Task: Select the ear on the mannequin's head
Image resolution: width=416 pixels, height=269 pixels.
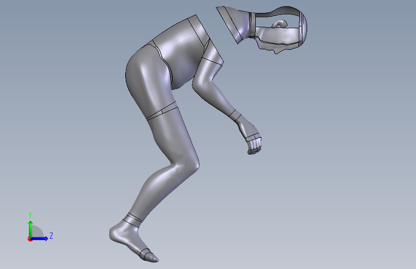Action: pyautogui.click(x=280, y=24)
